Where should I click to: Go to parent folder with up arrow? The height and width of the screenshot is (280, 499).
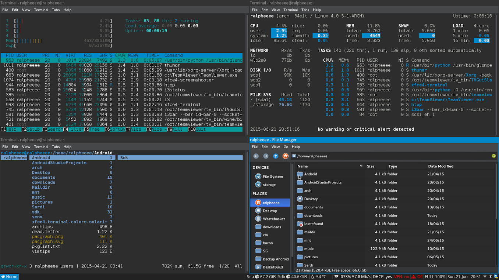[x=276, y=156]
